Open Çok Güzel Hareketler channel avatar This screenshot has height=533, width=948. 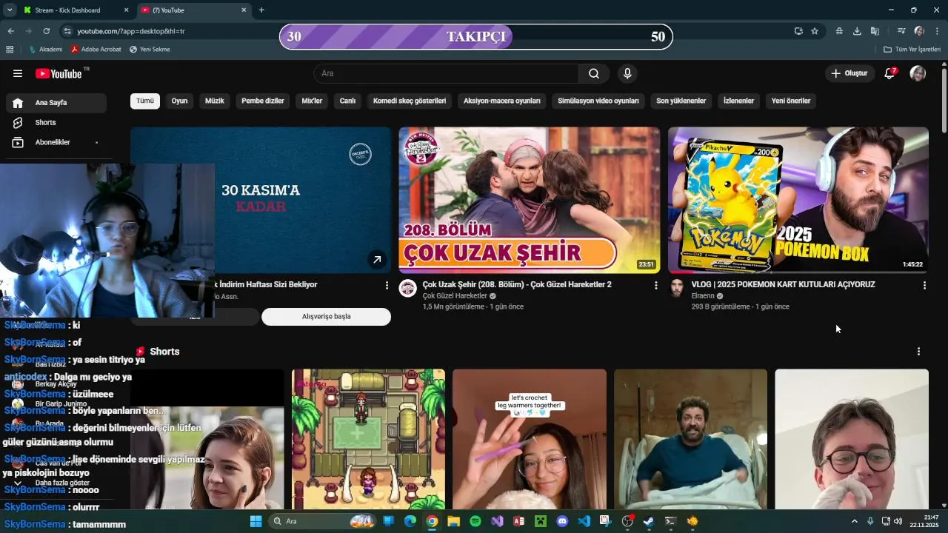pos(408,288)
